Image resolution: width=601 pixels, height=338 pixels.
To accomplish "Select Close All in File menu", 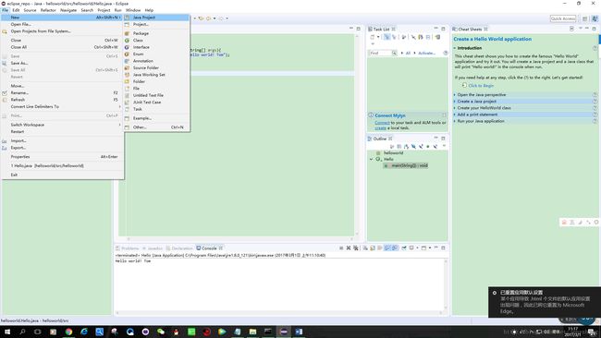I will 62,47.
